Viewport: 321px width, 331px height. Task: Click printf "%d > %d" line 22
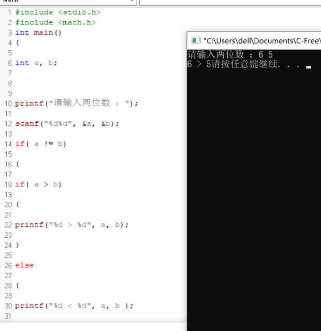[x=72, y=225]
